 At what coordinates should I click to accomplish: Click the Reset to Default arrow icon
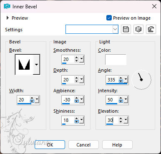151,29
